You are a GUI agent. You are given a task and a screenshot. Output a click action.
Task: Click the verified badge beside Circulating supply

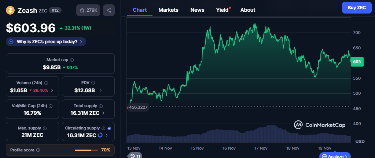click(110, 128)
